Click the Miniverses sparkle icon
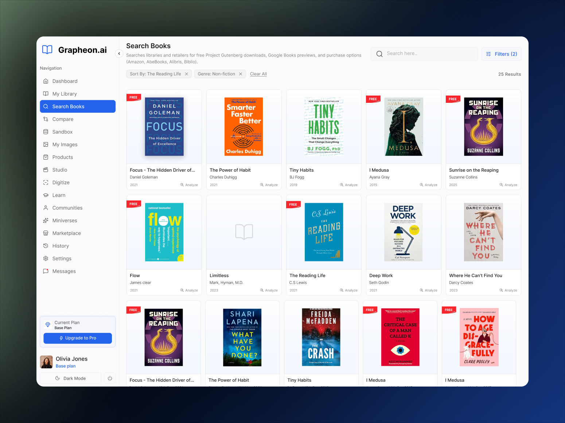The image size is (565, 423). (x=46, y=221)
